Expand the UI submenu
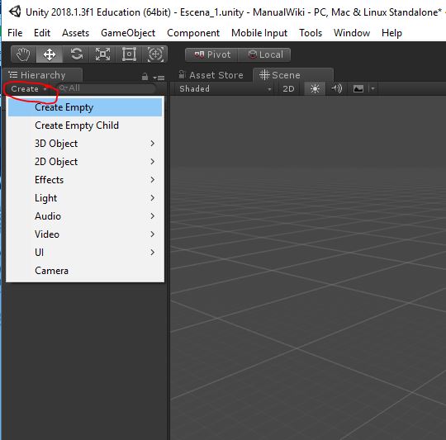This screenshot has height=440, width=446. [85, 253]
